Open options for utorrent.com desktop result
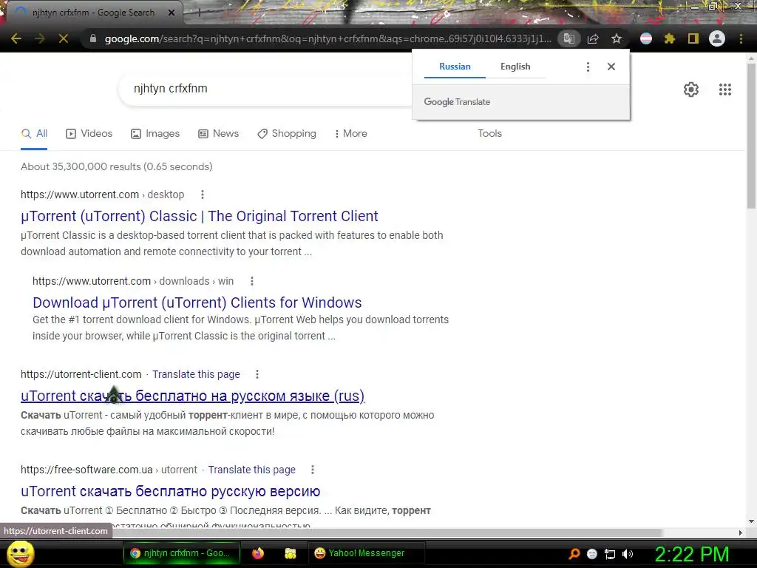Viewport: 757px width, 568px height. pyautogui.click(x=203, y=195)
